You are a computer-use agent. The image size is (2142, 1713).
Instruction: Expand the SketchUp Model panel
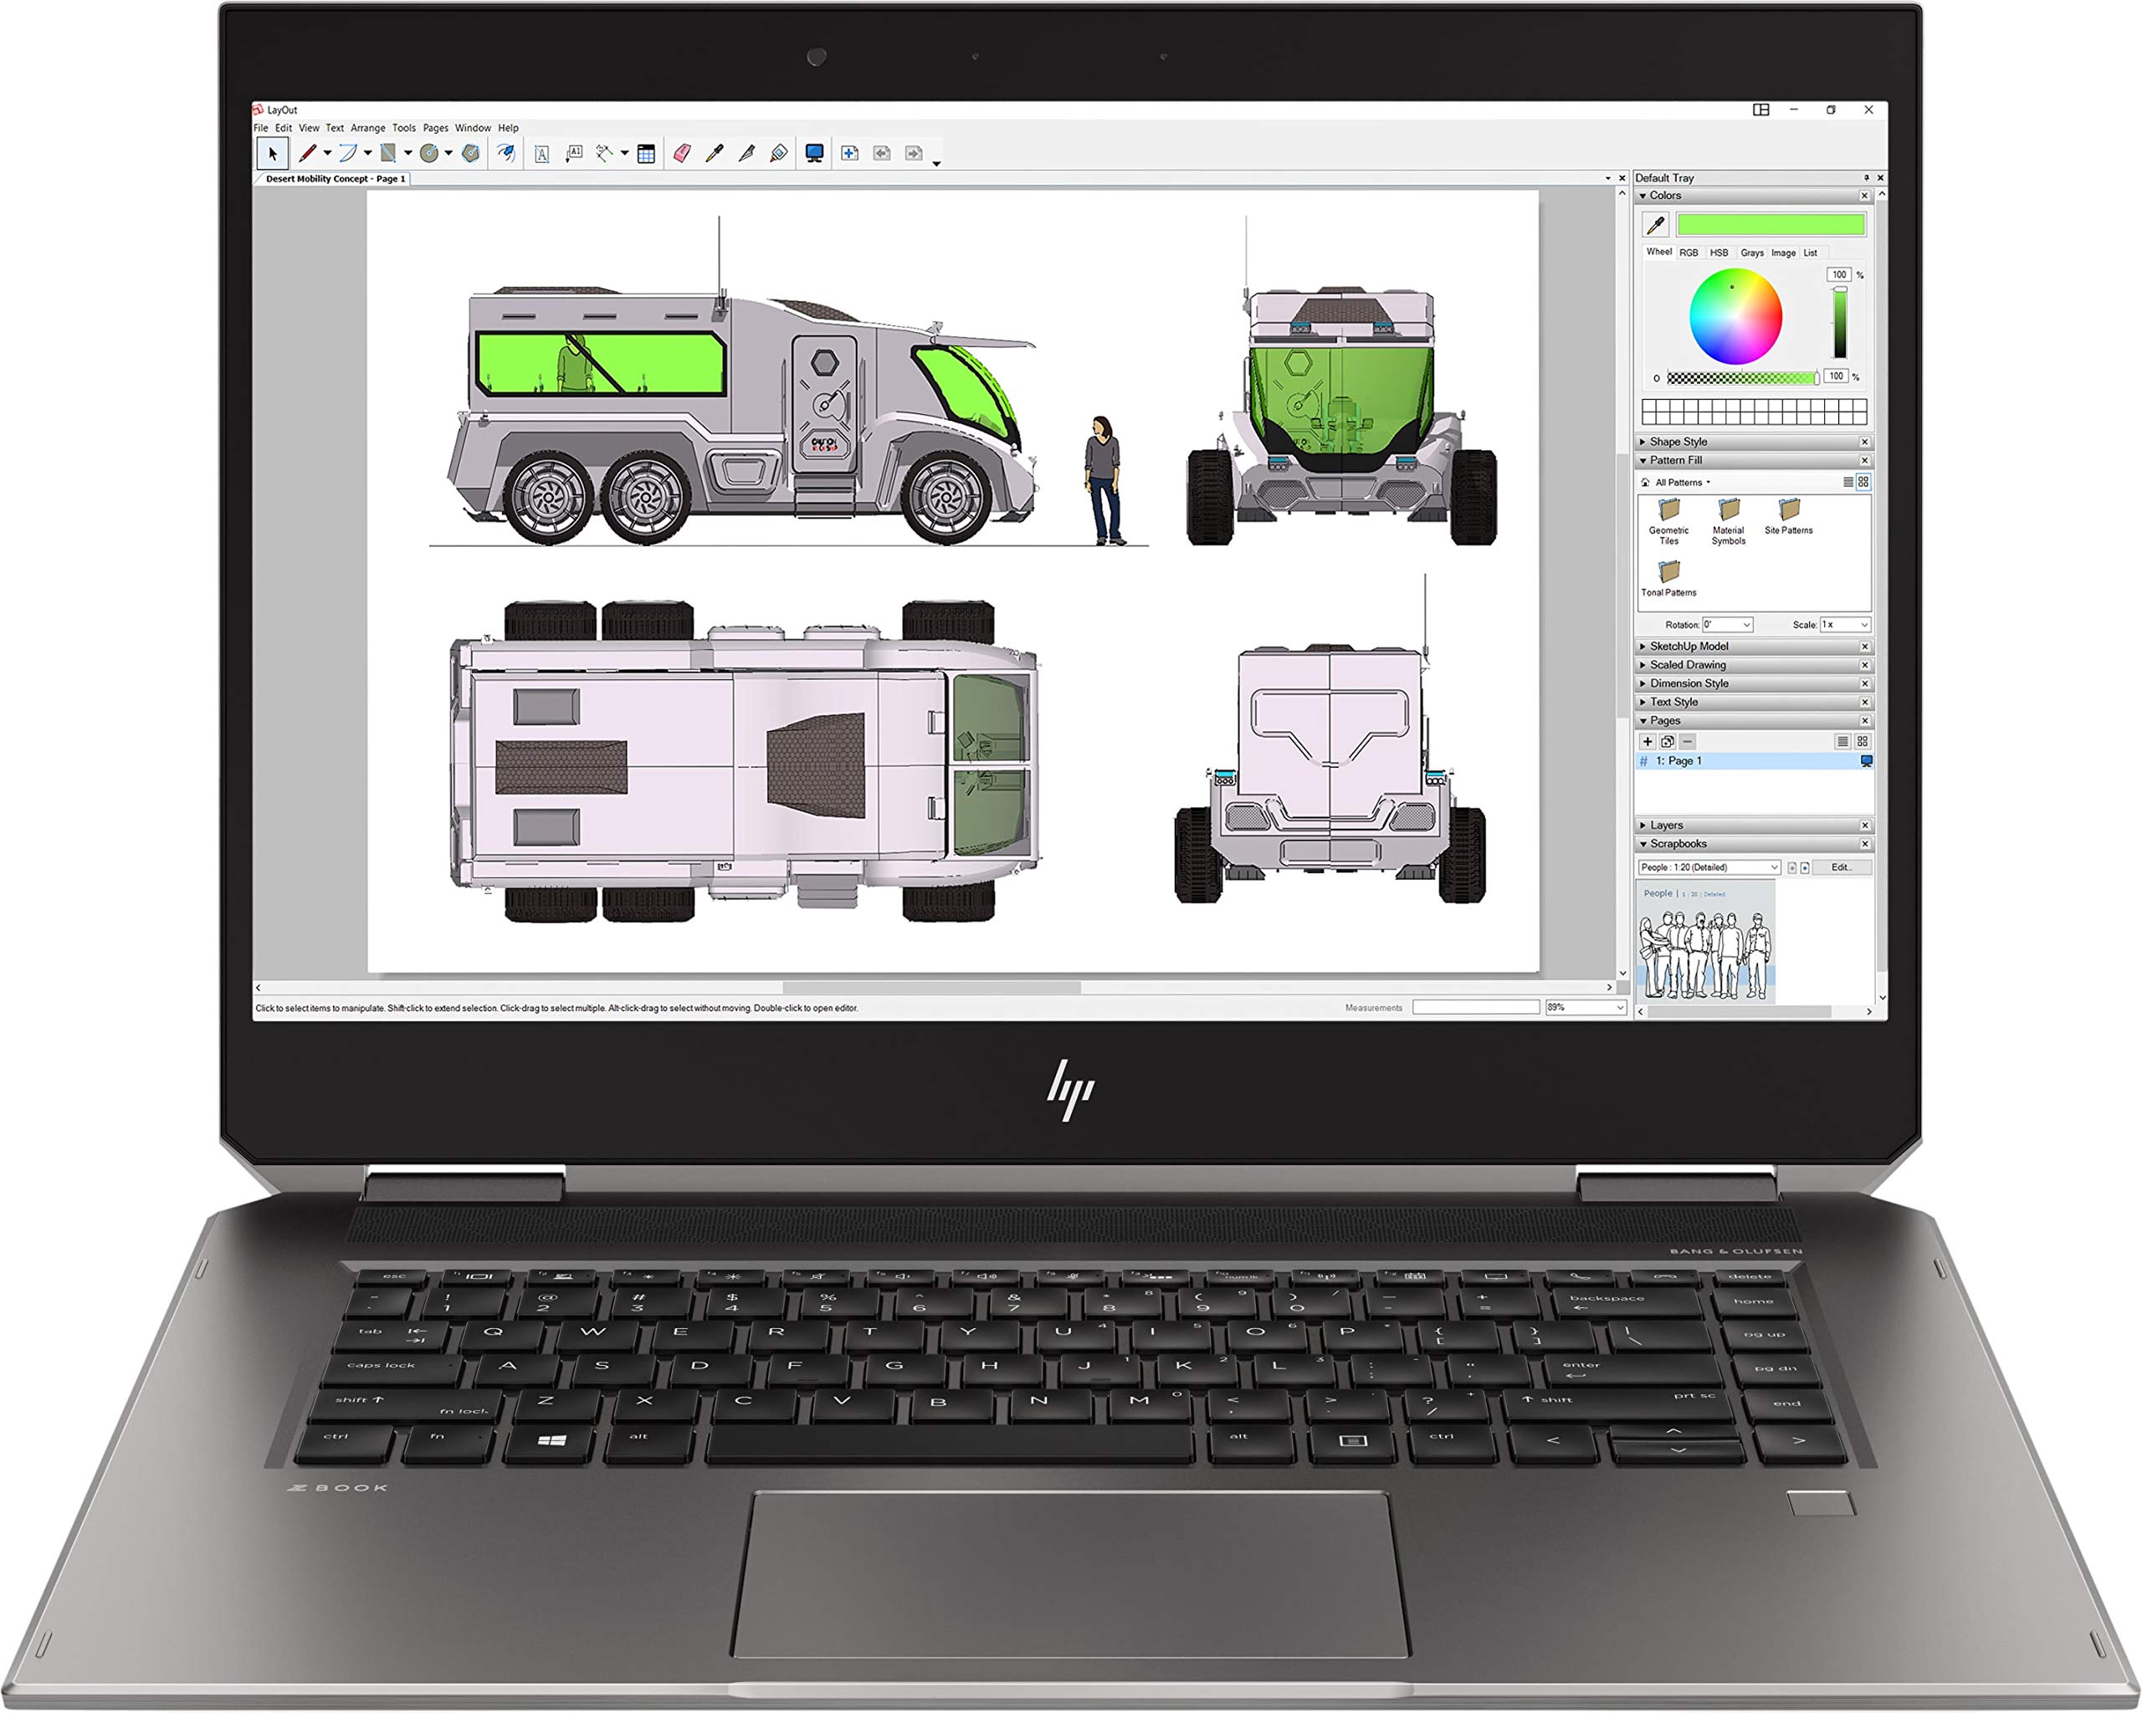click(x=1640, y=647)
